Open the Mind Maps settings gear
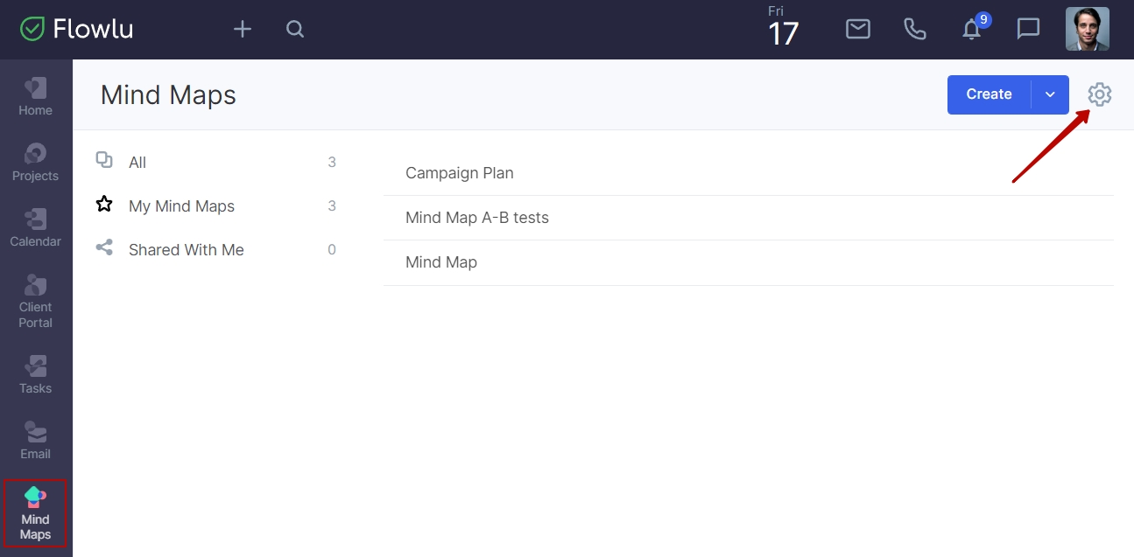Screen dimensions: 1134x557 (1100, 94)
